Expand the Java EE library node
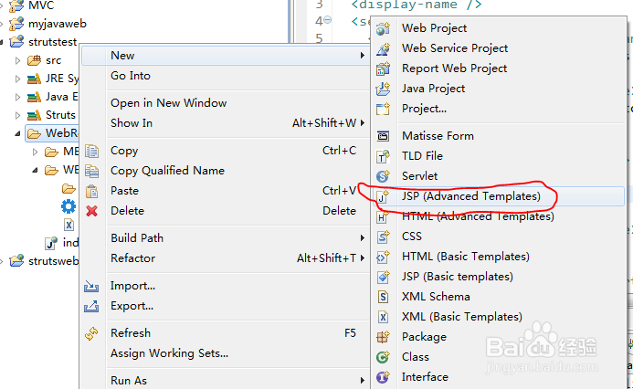Image resolution: width=633 pixels, height=389 pixels. tap(17, 97)
